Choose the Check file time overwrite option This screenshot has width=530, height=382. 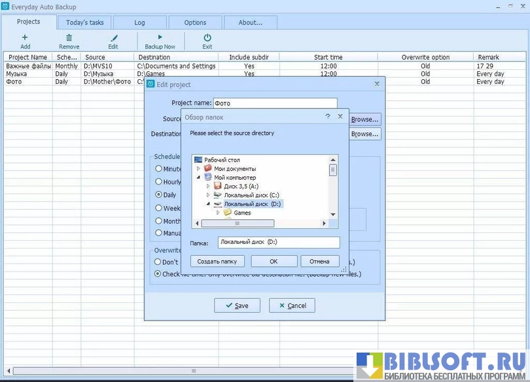click(x=158, y=274)
